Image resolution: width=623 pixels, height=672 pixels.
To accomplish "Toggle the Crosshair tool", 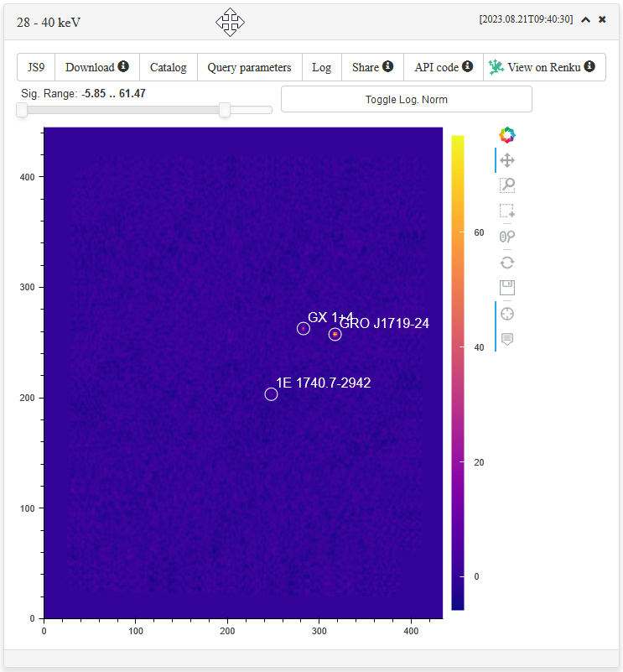I will click(x=507, y=314).
